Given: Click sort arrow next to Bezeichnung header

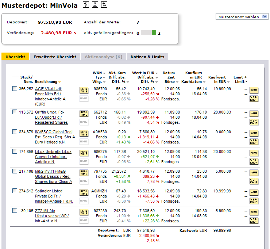Looking at the screenshot, I should tap(60, 82).
